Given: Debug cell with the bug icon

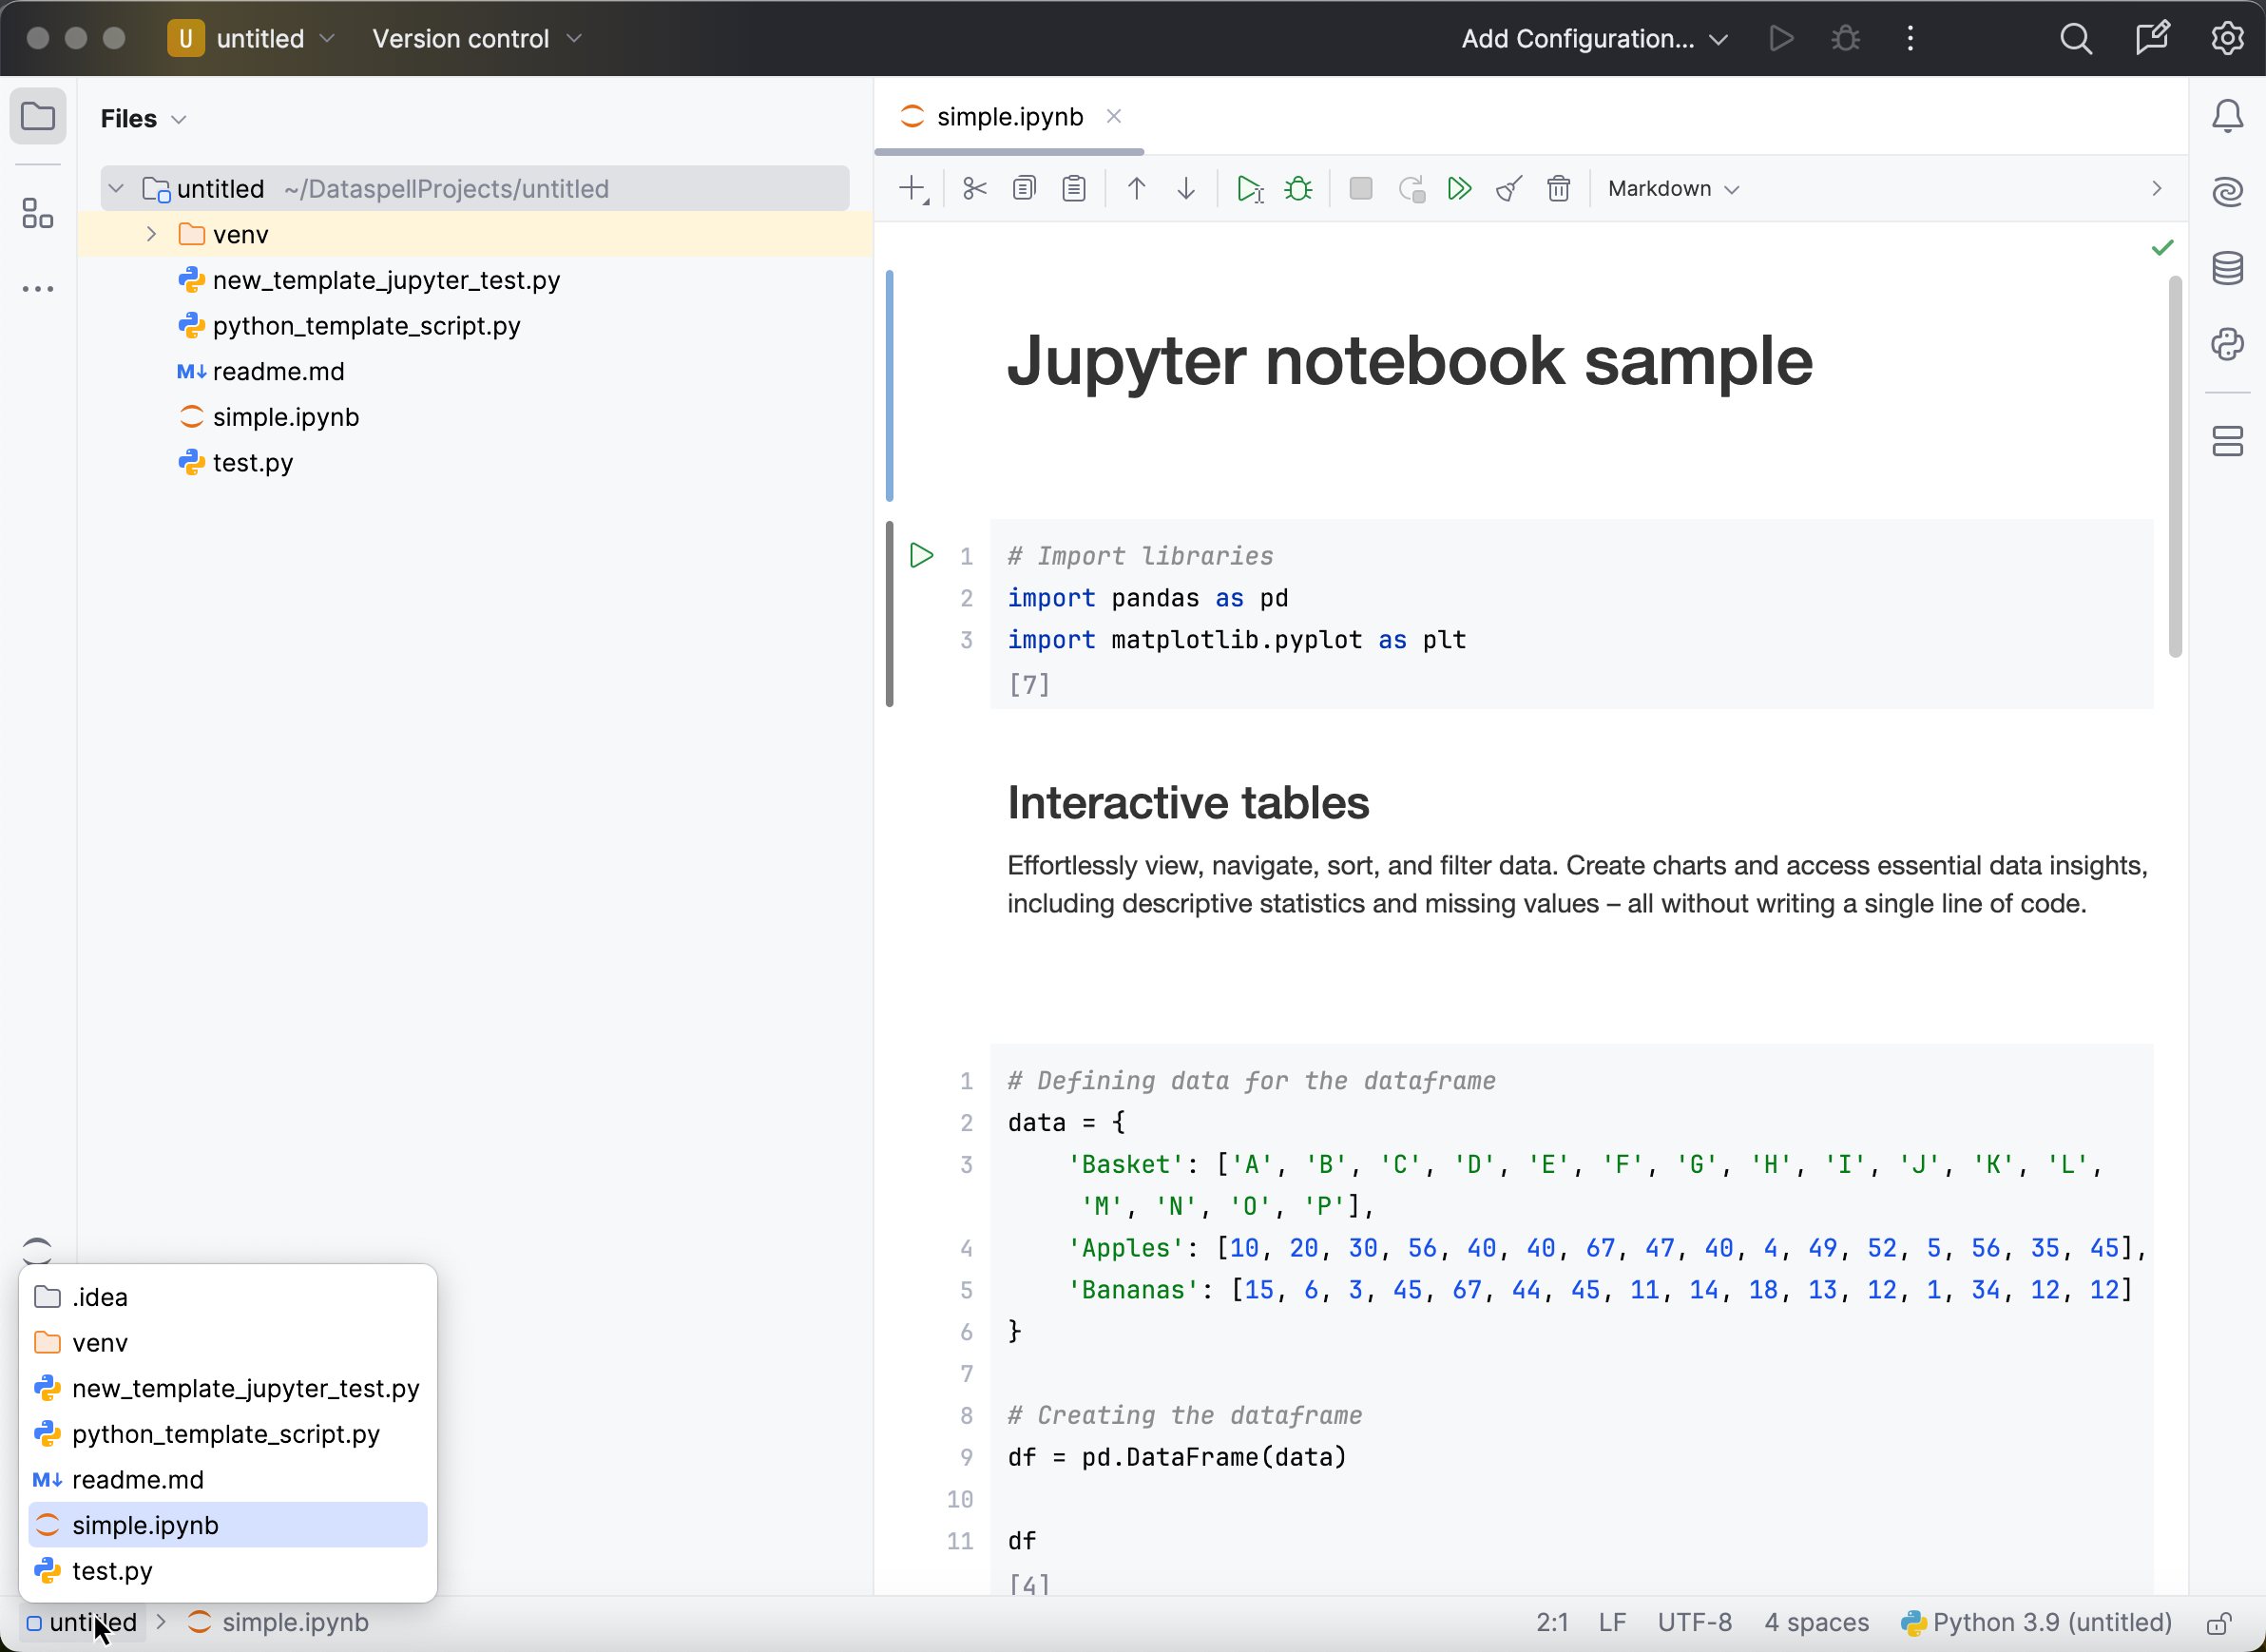Looking at the screenshot, I should 1298,189.
